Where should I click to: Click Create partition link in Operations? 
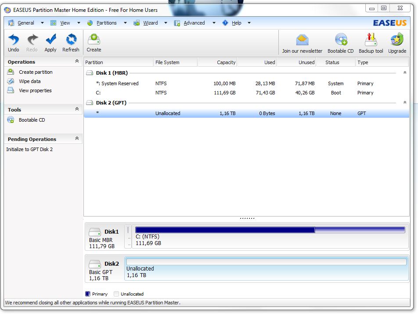coord(36,72)
